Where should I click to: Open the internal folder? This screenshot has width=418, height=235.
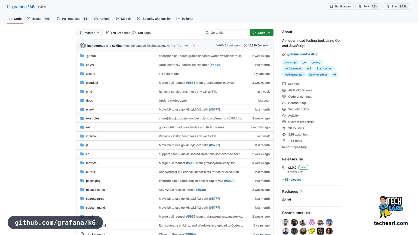pos(91,136)
